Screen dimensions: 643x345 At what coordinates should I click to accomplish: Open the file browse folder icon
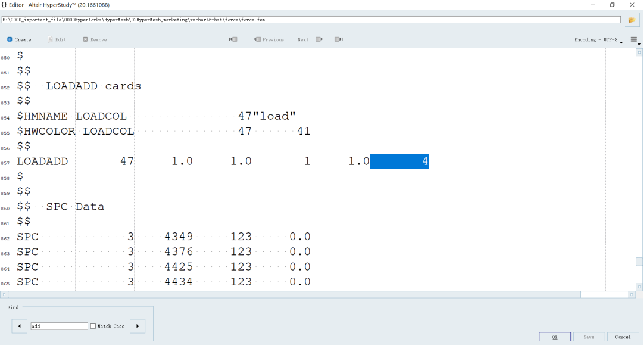coord(632,20)
